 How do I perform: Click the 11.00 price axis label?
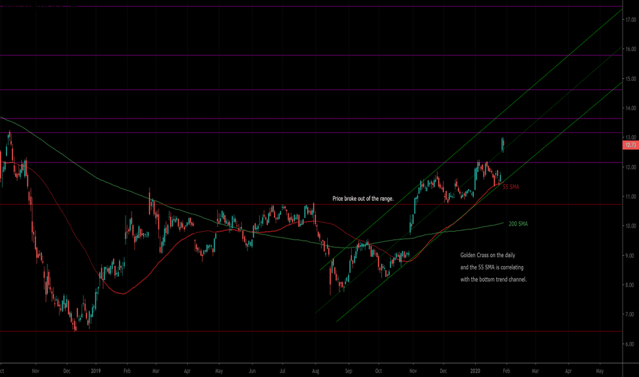(631, 197)
